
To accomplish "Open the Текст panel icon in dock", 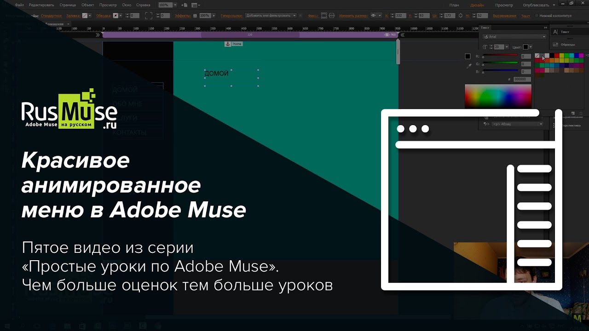I will [x=556, y=32].
